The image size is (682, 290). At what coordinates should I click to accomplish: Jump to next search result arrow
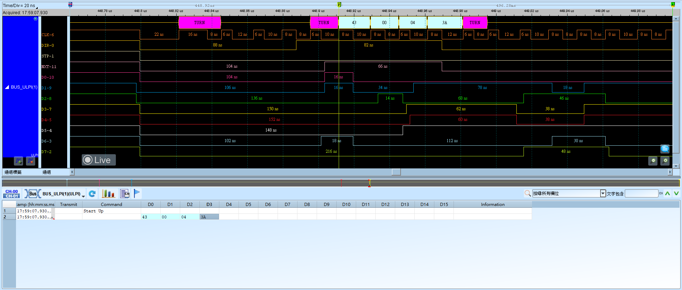[x=676, y=193]
